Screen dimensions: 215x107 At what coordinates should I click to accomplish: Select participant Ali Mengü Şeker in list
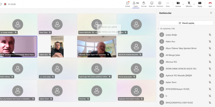coord(173,55)
